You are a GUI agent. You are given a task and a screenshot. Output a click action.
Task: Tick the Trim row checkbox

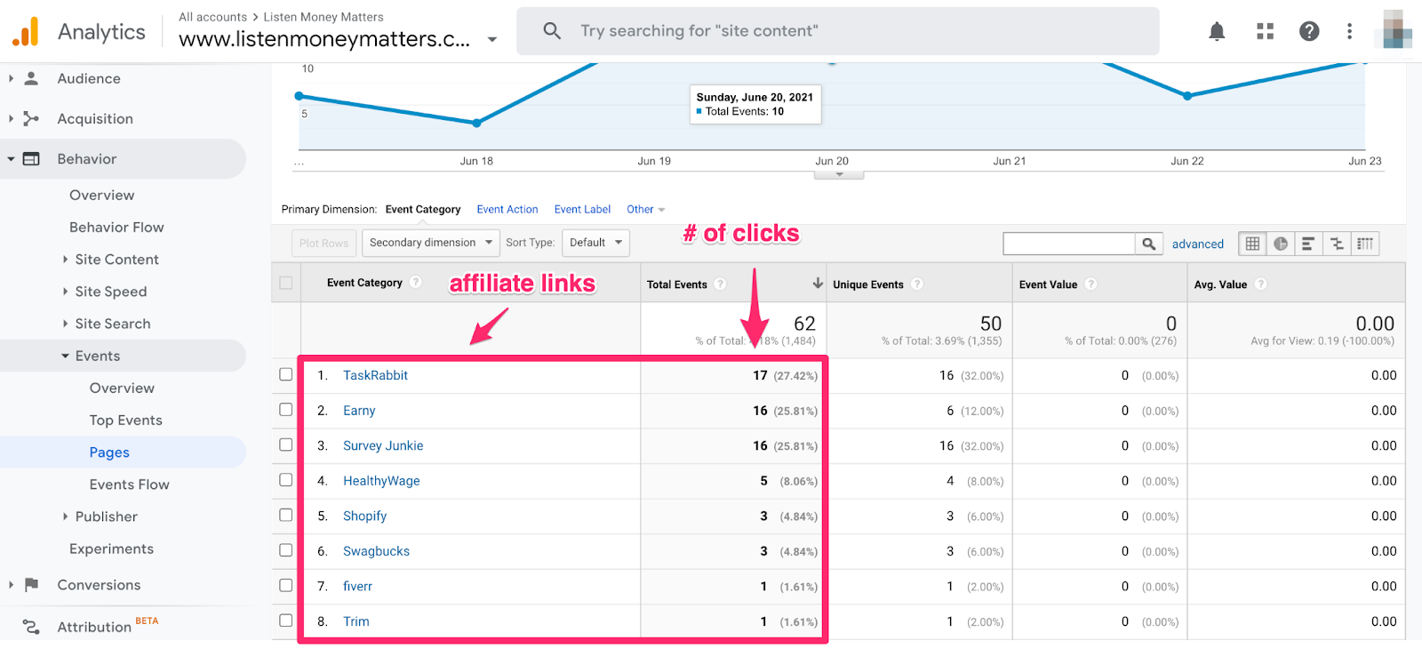(285, 621)
